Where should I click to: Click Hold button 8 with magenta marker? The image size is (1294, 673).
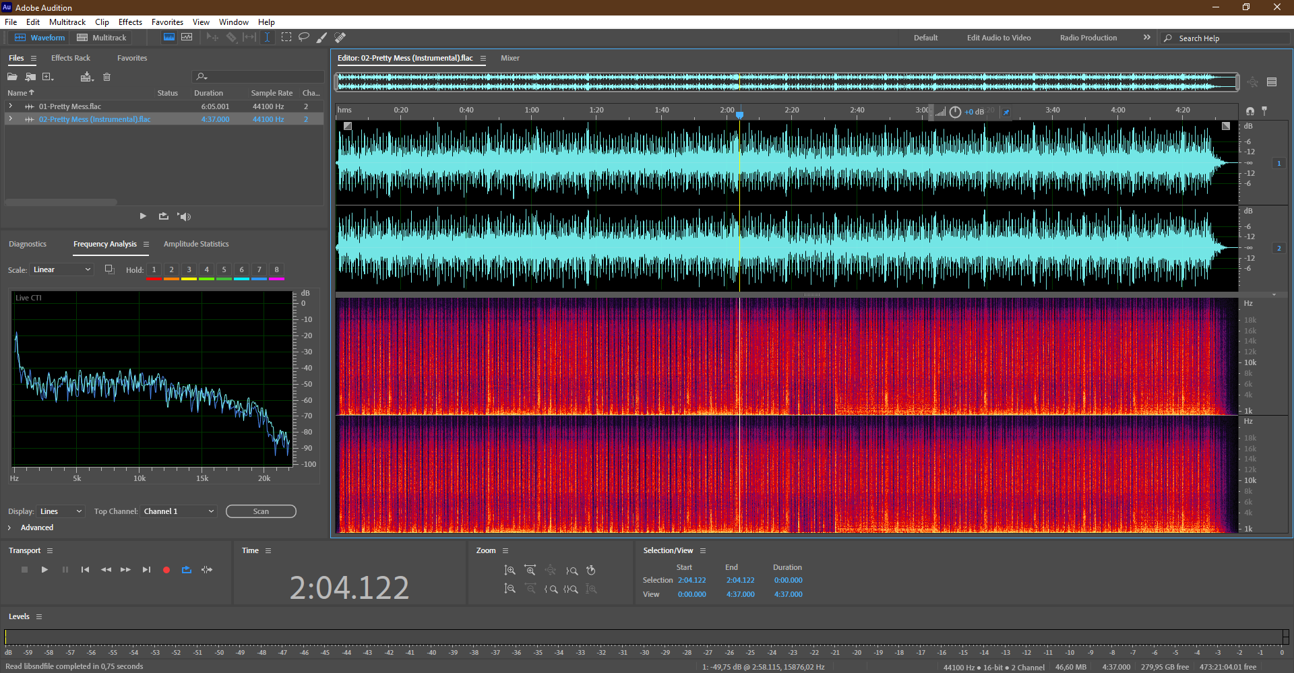276,271
